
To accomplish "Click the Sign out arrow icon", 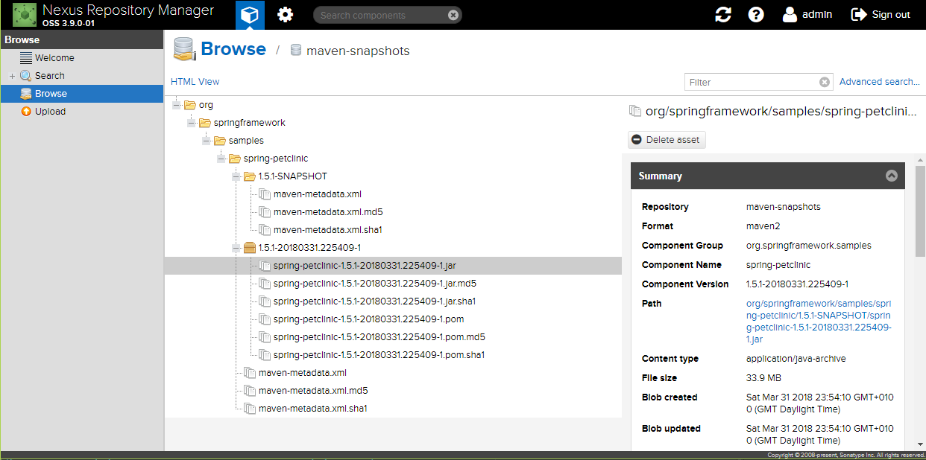I will pyautogui.click(x=858, y=14).
